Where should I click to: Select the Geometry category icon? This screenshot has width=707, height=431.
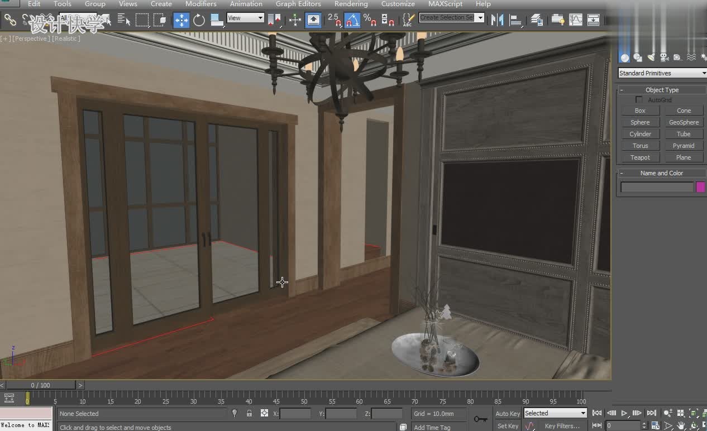tap(624, 58)
